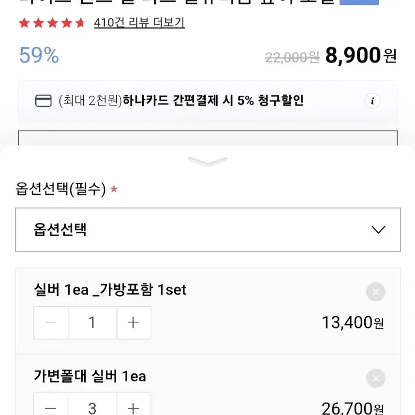Image resolution: width=415 pixels, height=415 pixels.
Task: Tap the red star rating row
Action: click(52, 23)
